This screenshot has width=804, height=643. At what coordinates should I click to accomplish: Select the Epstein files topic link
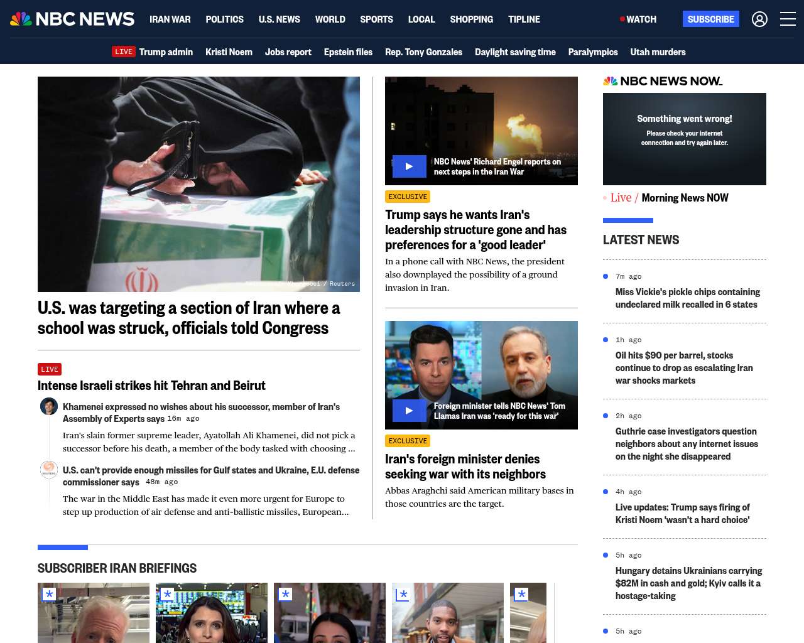[x=348, y=51]
